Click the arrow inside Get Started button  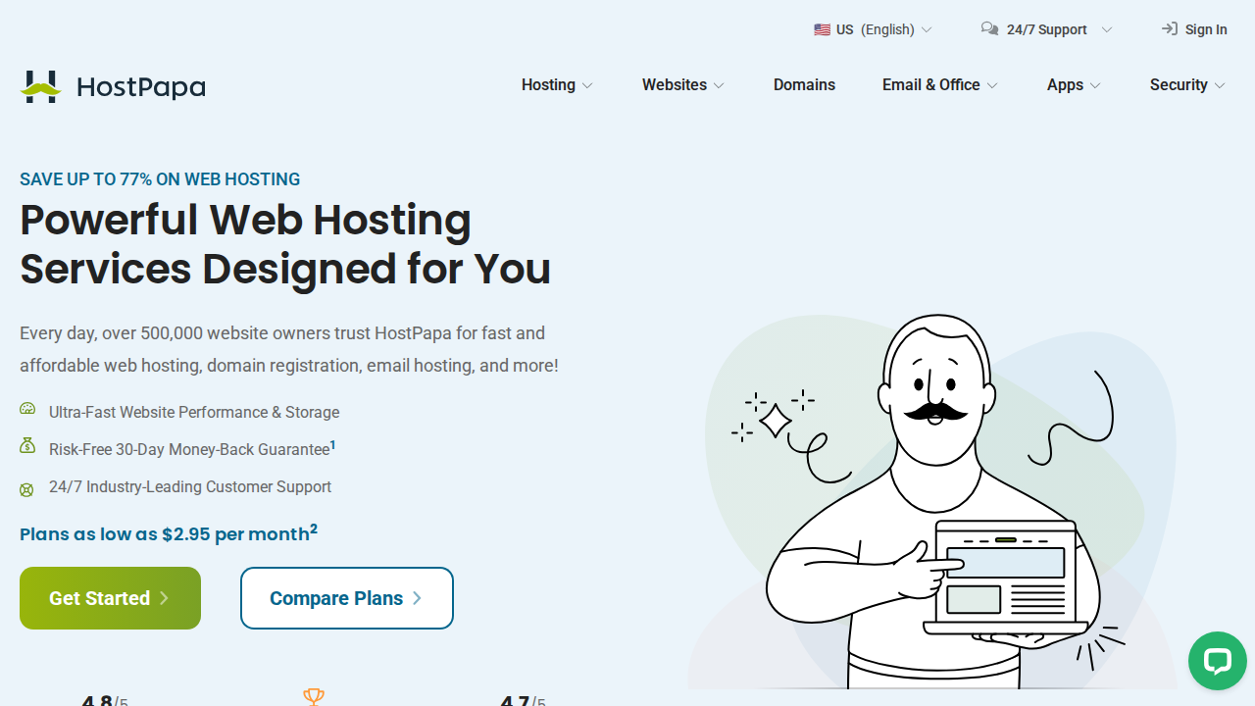point(164,598)
